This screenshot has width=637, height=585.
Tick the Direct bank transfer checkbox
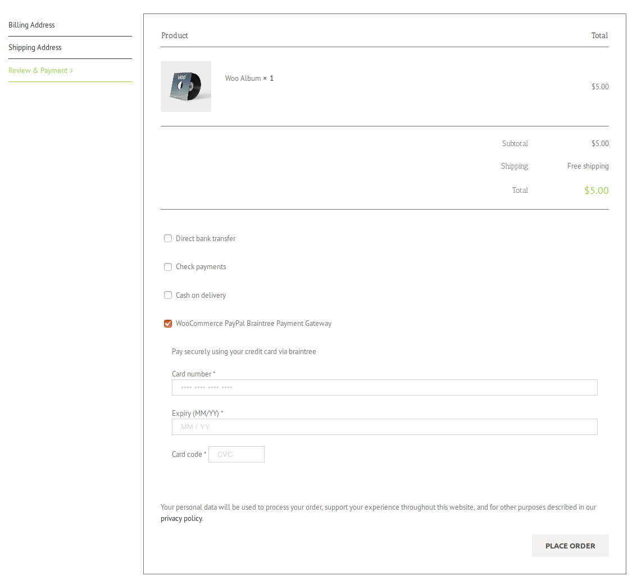point(168,238)
